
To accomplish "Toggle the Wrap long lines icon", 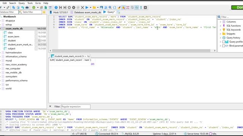I will [x=132, y=8].
